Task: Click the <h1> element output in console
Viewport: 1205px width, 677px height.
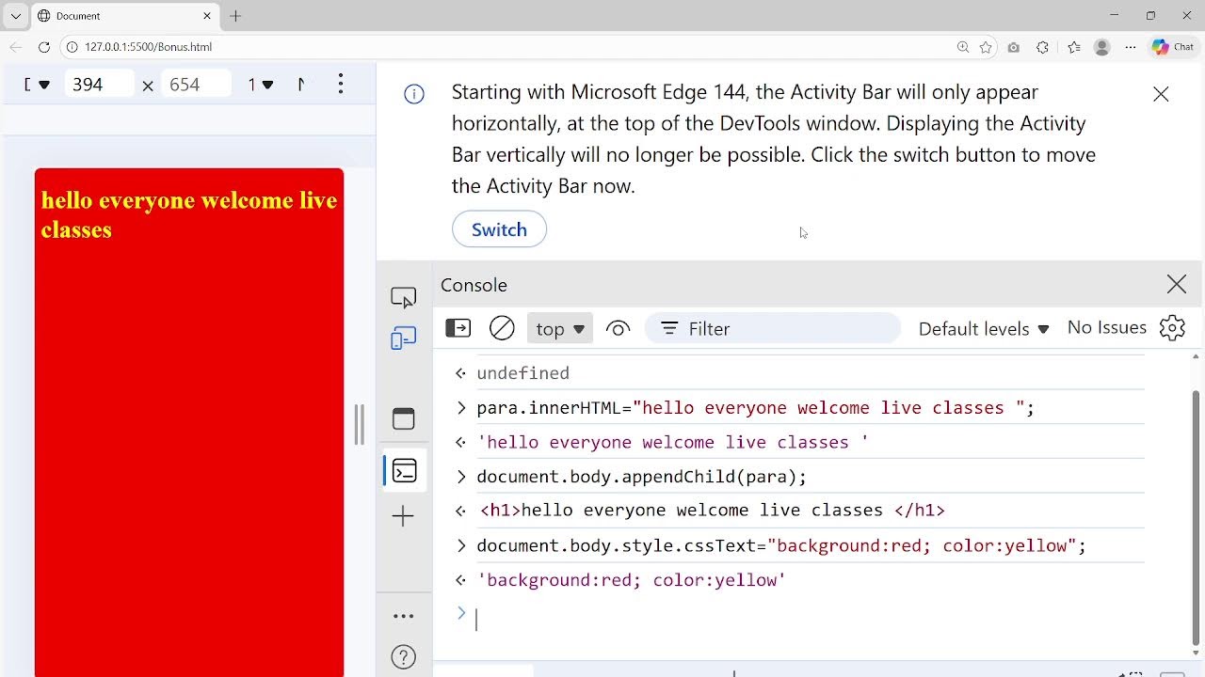Action: point(712,511)
